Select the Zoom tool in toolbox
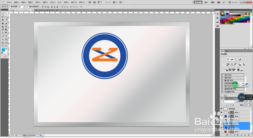253x138 pixels. (6, 46)
